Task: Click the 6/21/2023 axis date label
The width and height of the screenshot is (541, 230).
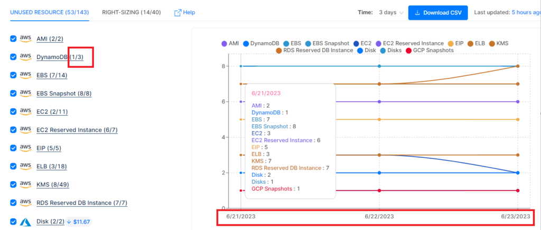Action: point(241,217)
